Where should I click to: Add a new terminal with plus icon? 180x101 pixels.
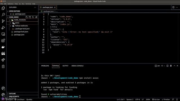pyautogui.click(x=162, y=66)
